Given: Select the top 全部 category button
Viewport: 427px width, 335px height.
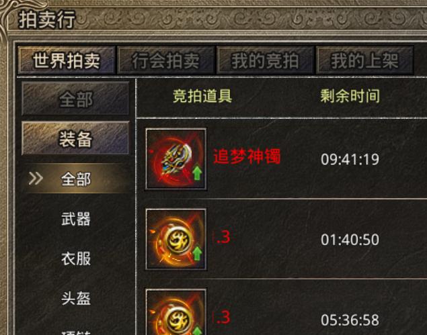Looking at the screenshot, I should point(75,99).
